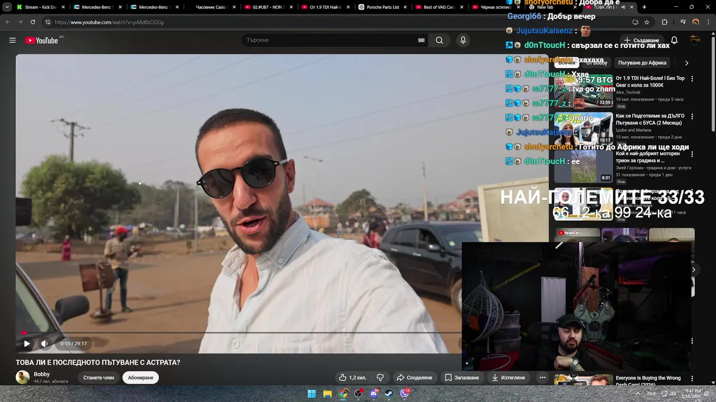Go forward with browser forward arrow
716x402 pixels.
point(20,22)
